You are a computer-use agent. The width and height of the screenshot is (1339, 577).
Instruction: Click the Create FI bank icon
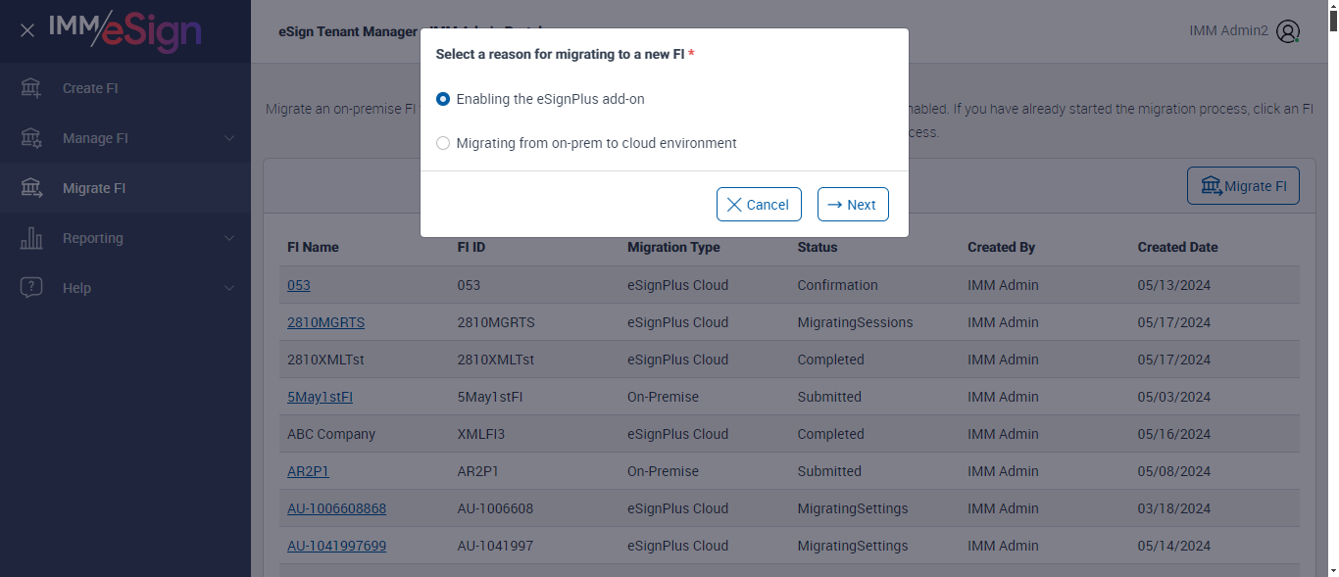point(31,88)
